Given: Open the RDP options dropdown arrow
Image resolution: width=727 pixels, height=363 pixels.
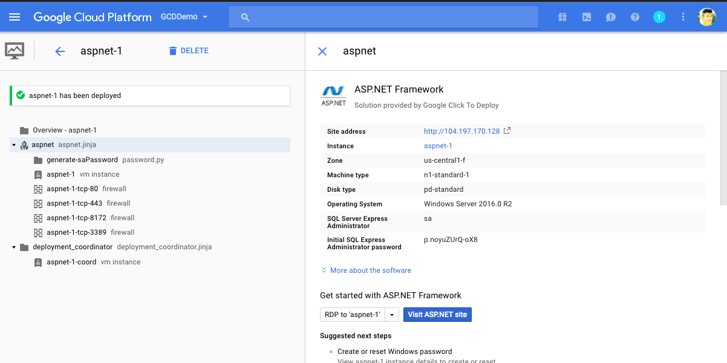Looking at the screenshot, I should [x=392, y=315].
